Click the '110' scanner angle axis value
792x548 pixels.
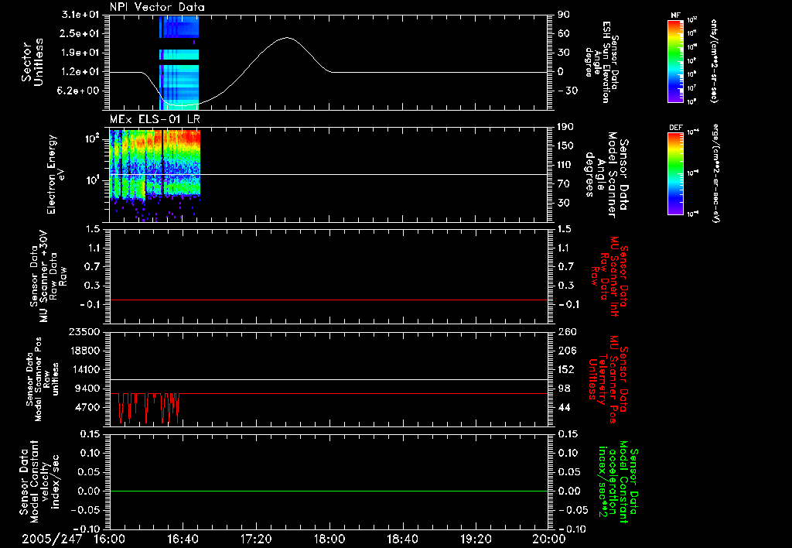(x=565, y=165)
